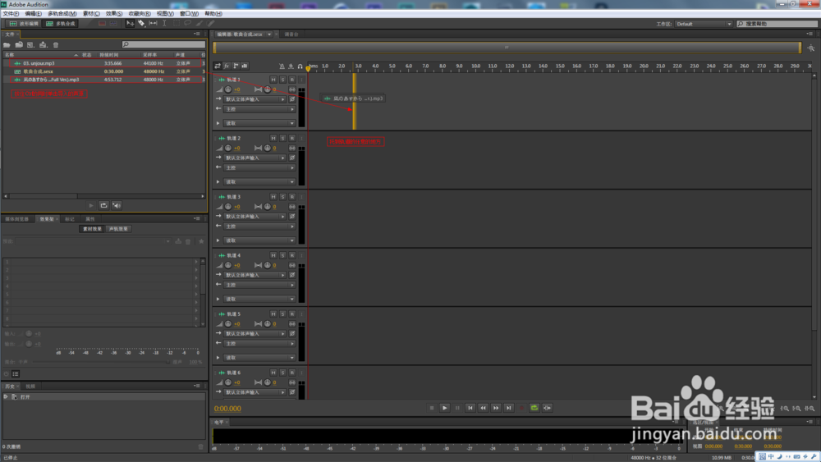The height and width of the screenshot is (462, 821).
Task: Select the Move tool in toolbar
Action: pos(130,24)
